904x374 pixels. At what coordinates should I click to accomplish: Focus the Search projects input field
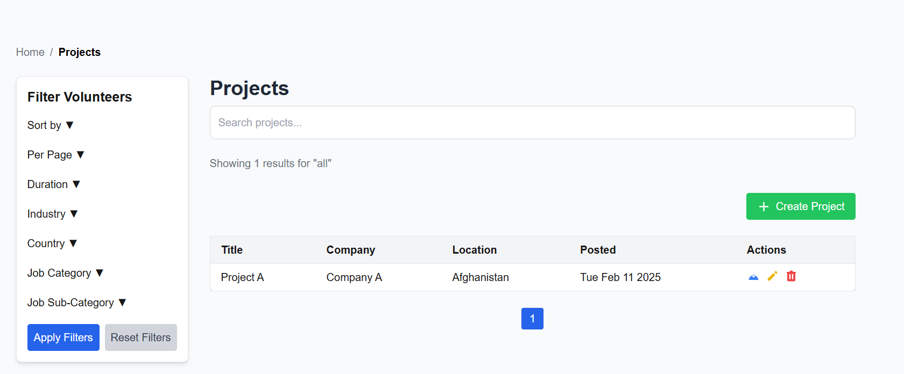pyautogui.click(x=532, y=123)
